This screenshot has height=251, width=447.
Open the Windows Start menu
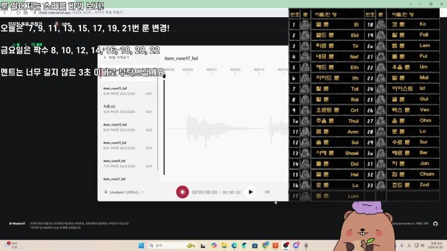tap(141, 246)
